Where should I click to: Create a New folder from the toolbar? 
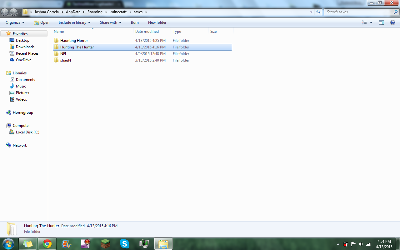(x=157, y=22)
